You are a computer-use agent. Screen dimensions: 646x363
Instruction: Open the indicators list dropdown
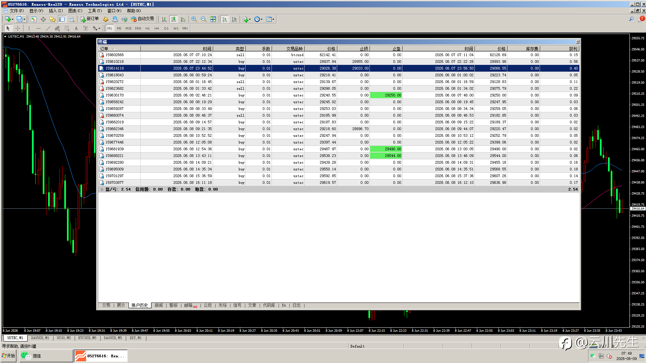247,19
